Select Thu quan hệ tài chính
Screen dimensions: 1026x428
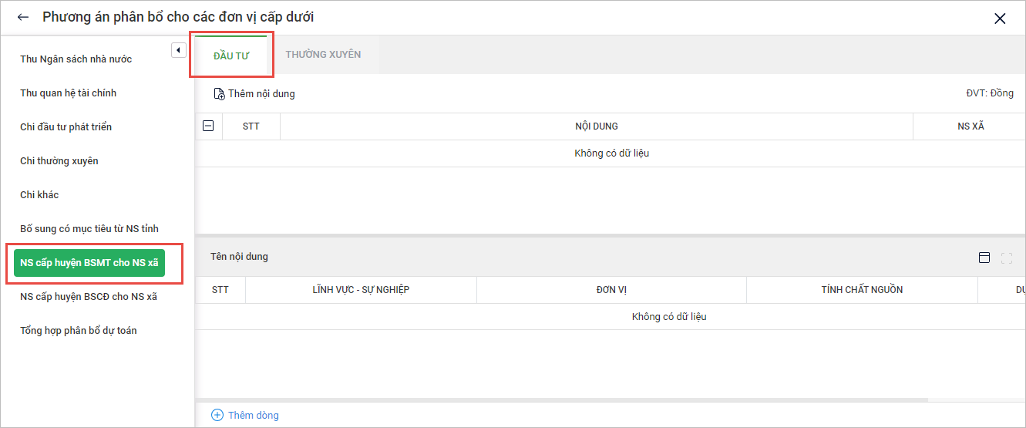click(68, 93)
